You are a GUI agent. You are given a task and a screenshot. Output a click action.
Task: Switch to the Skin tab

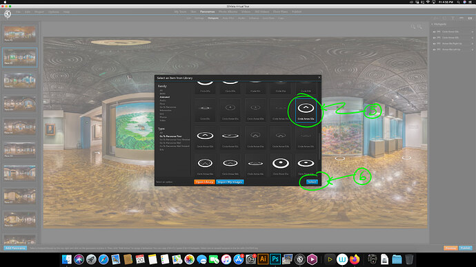[x=193, y=12]
